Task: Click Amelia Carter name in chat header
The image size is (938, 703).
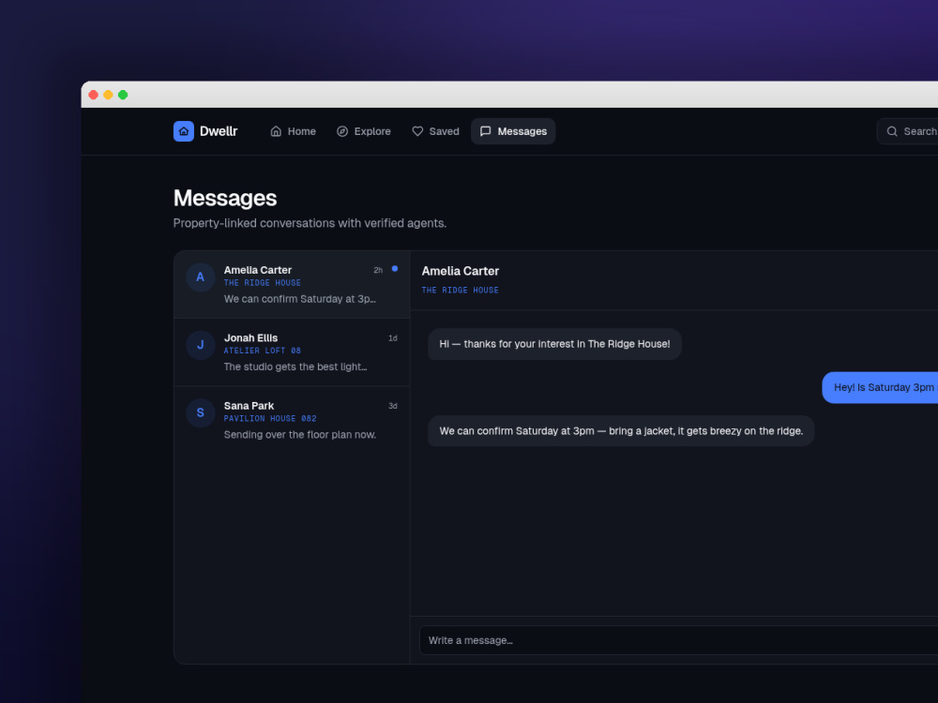Action: pos(460,271)
